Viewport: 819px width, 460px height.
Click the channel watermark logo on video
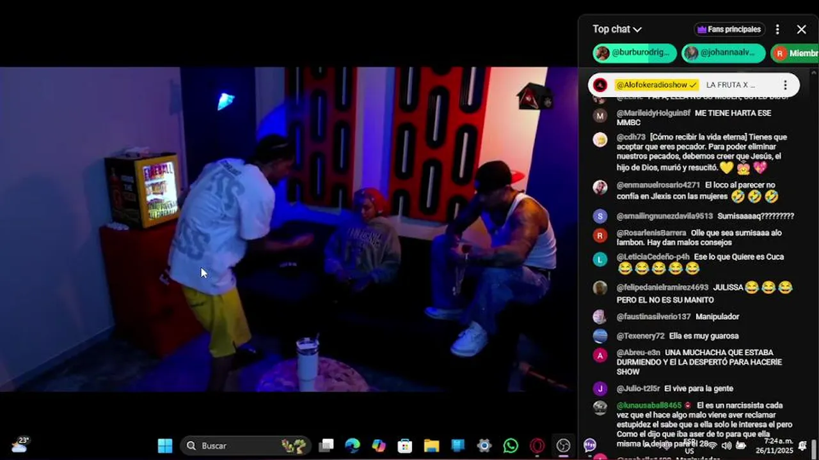pyautogui.click(x=535, y=96)
